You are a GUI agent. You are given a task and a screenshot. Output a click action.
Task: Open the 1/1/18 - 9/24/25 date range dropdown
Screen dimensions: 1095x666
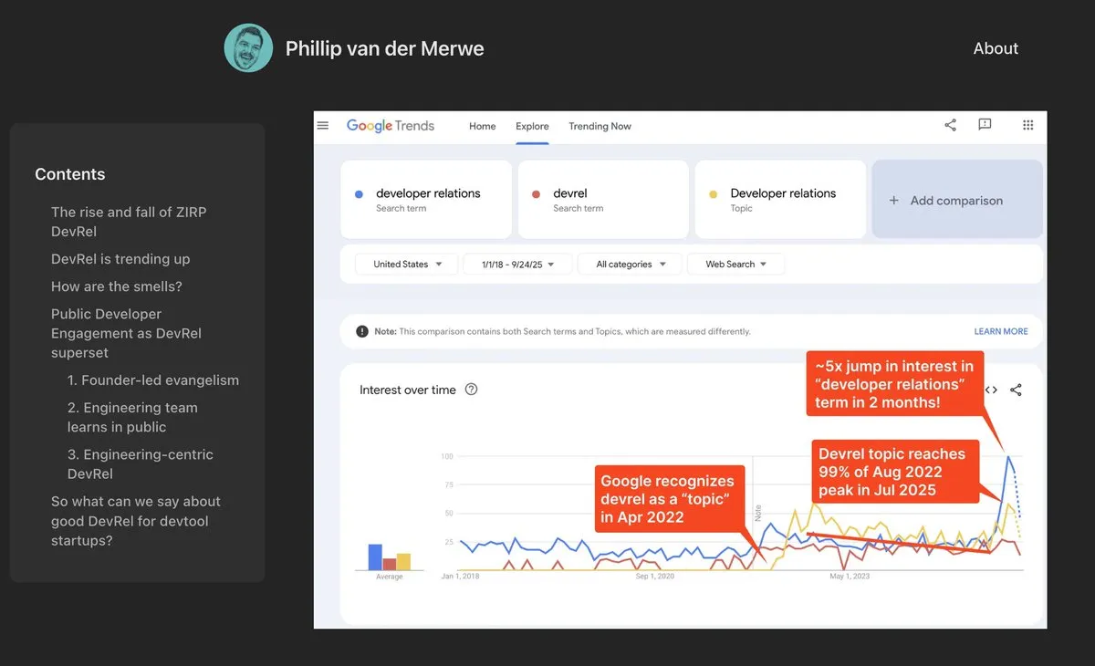click(x=516, y=265)
